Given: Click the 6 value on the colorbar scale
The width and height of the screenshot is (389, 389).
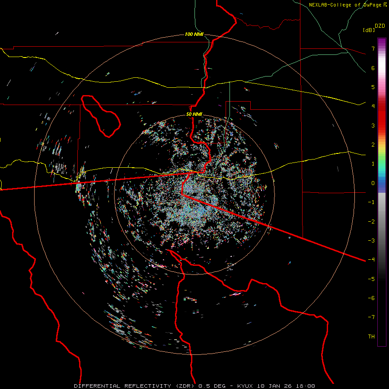Looking at the screenshot, I should [373, 68].
